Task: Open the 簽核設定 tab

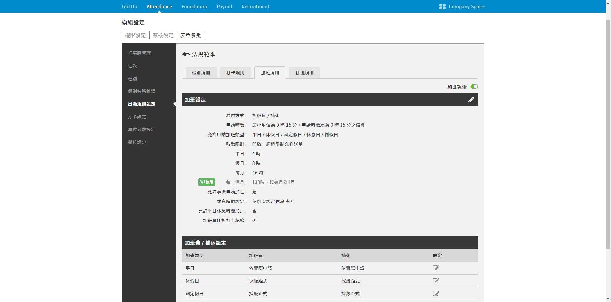Action: pos(163,35)
